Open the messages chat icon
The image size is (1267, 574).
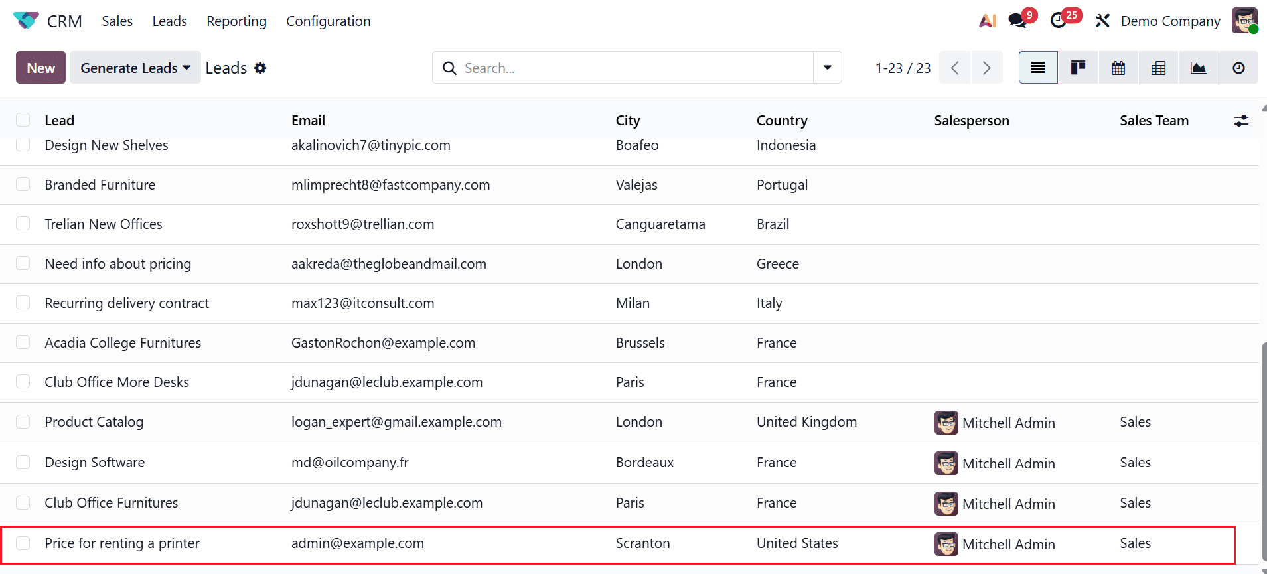click(1017, 21)
